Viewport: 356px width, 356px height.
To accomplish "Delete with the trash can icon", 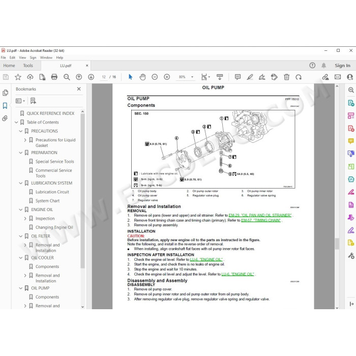I will click(x=286, y=77).
